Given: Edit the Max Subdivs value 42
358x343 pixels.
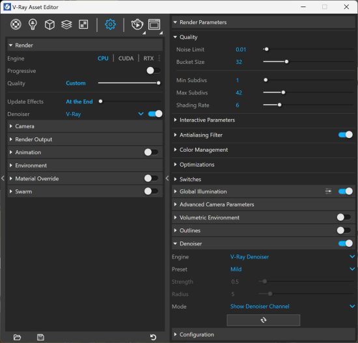Looking at the screenshot, I should click(239, 92).
